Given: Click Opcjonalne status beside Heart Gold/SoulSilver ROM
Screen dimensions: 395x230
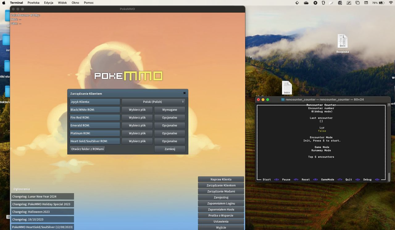Looking at the screenshot, I should tap(170, 141).
